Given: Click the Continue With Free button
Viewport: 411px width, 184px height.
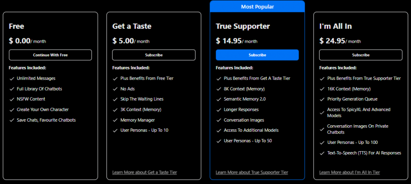Looking at the screenshot, I should [x=50, y=55].
